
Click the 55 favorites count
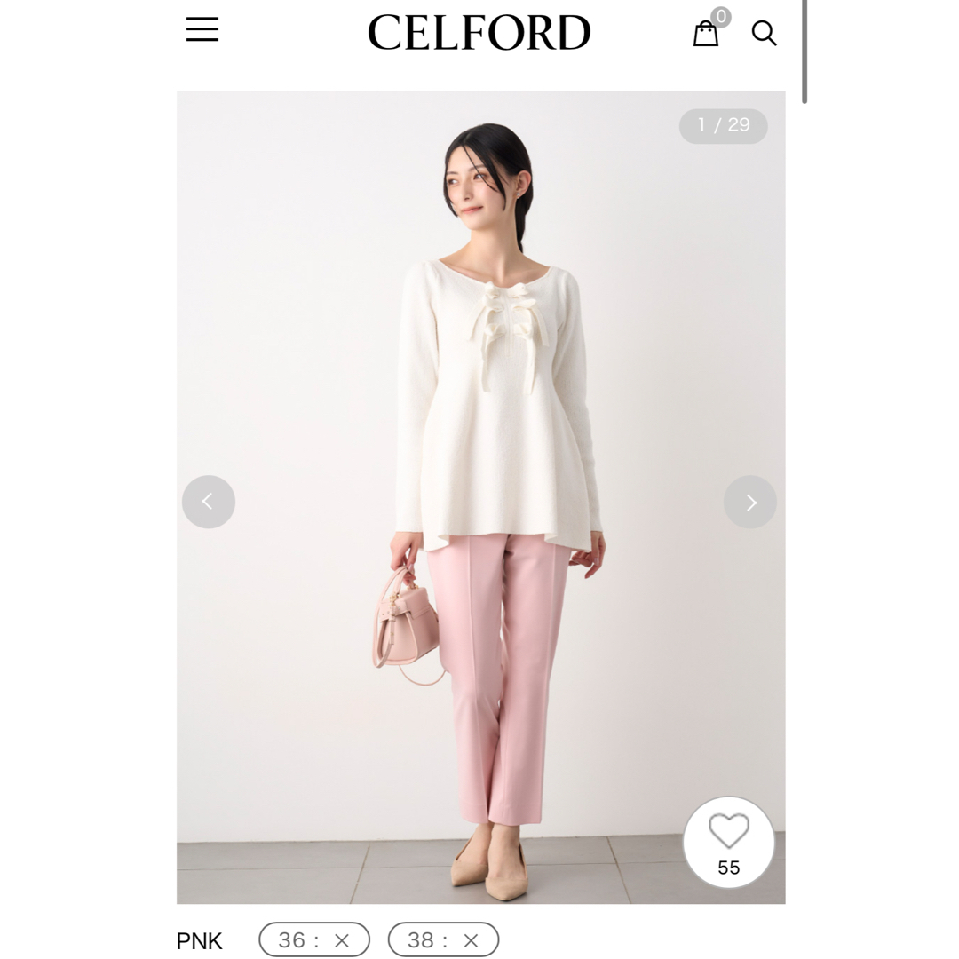[x=728, y=868]
